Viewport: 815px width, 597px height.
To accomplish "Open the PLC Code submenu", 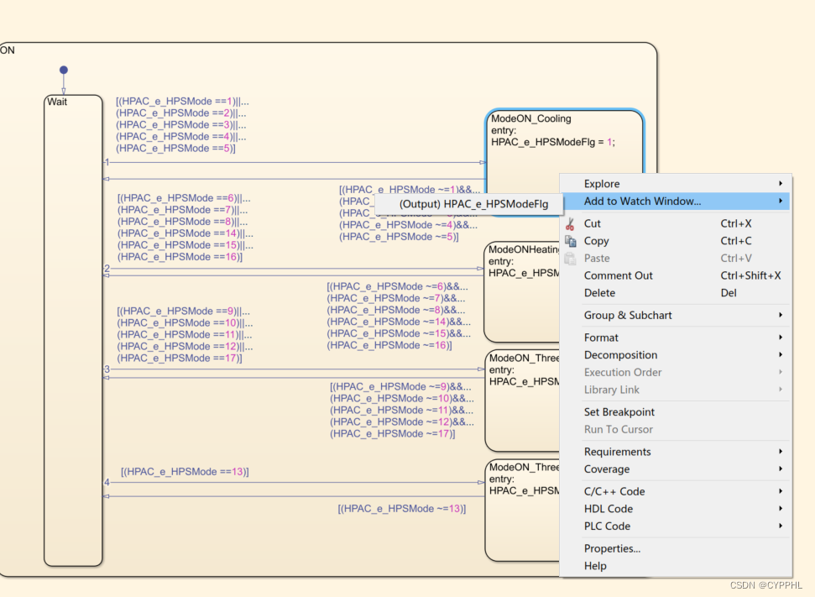I will pyautogui.click(x=675, y=526).
